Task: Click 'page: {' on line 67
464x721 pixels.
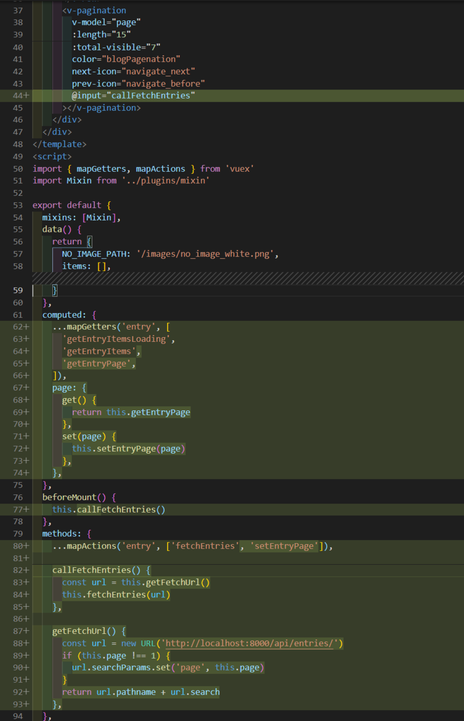Action: (x=70, y=388)
